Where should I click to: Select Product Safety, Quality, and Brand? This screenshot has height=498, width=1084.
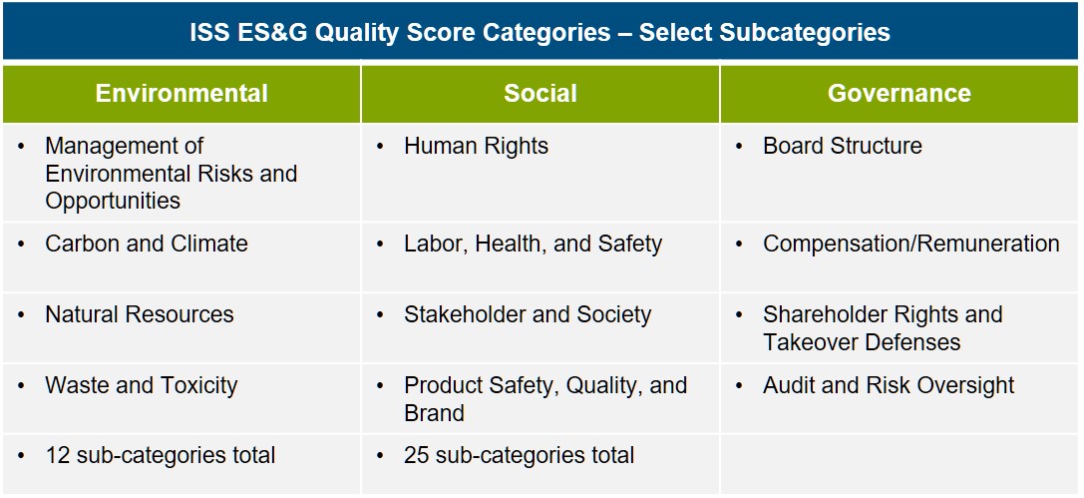point(545,398)
